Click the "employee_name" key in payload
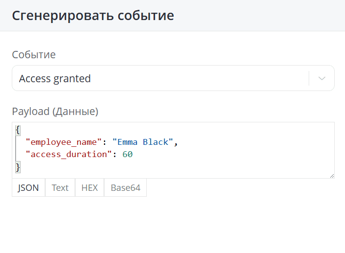345x253 pixels. click(64, 142)
